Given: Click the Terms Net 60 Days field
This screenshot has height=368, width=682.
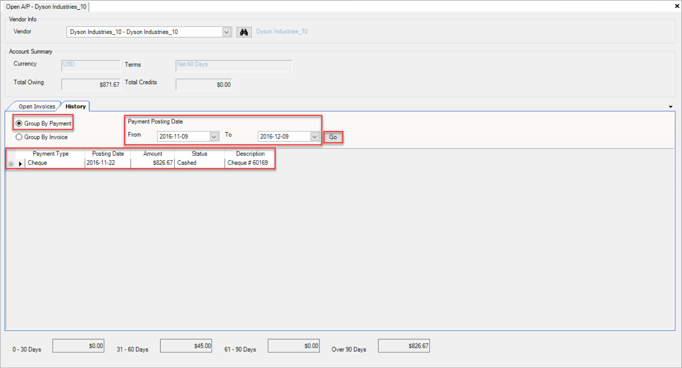Looking at the screenshot, I should pos(234,66).
